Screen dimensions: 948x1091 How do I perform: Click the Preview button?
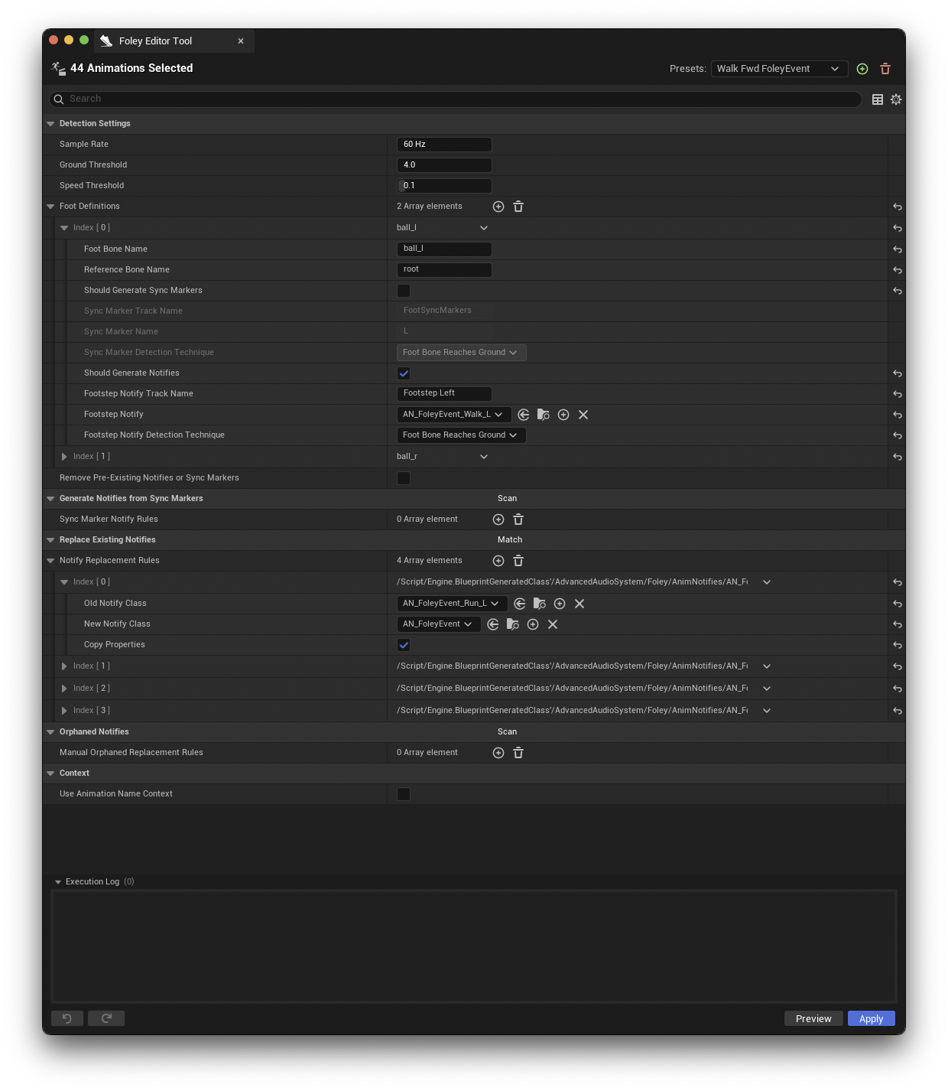click(x=813, y=1018)
